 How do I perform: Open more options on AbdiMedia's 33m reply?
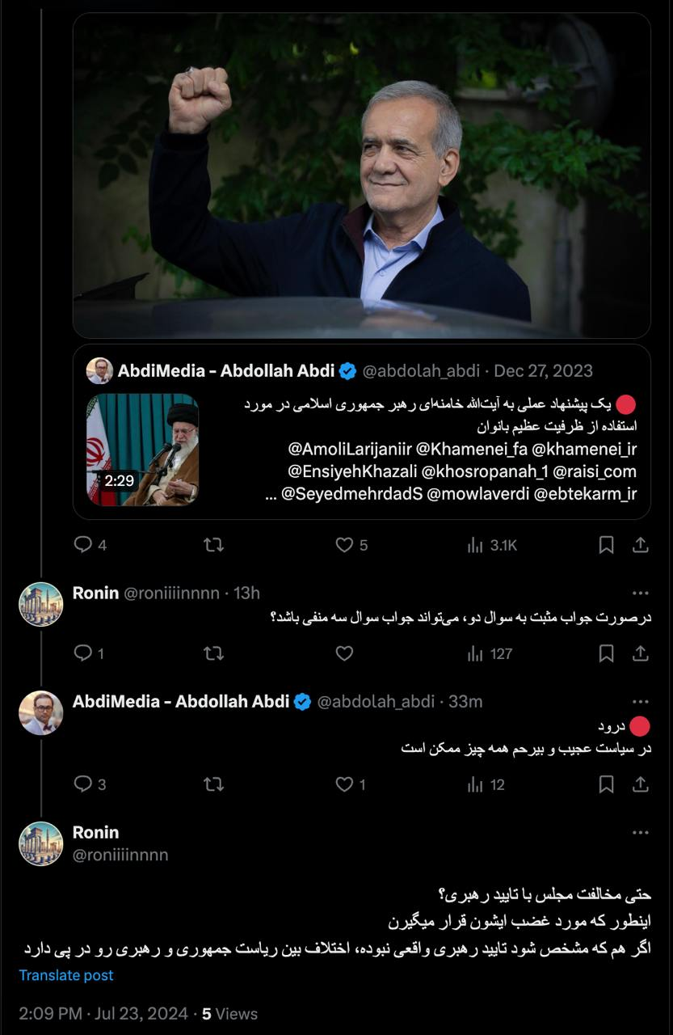tap(641, 702)
